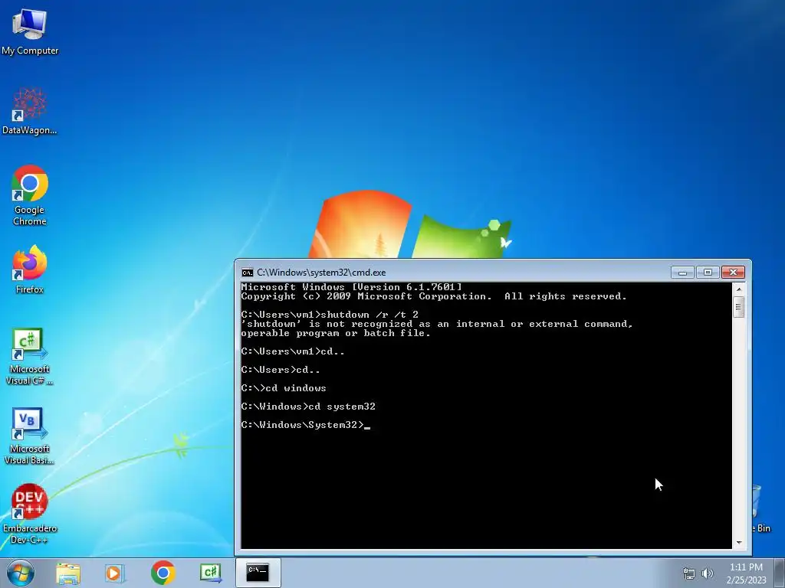Click the Microsoft Windows version line
The height and width of the screenshot is (588, 785).
tap(351, 287)
